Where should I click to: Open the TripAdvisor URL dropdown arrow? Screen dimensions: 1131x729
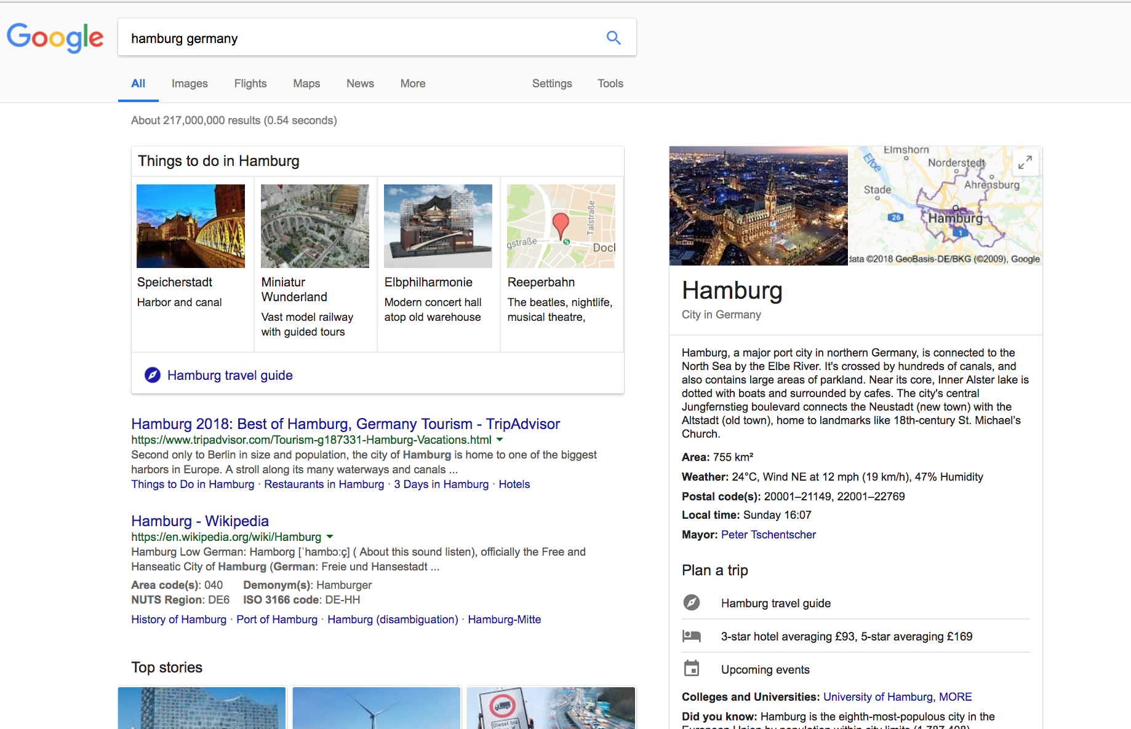pos(500,439)
